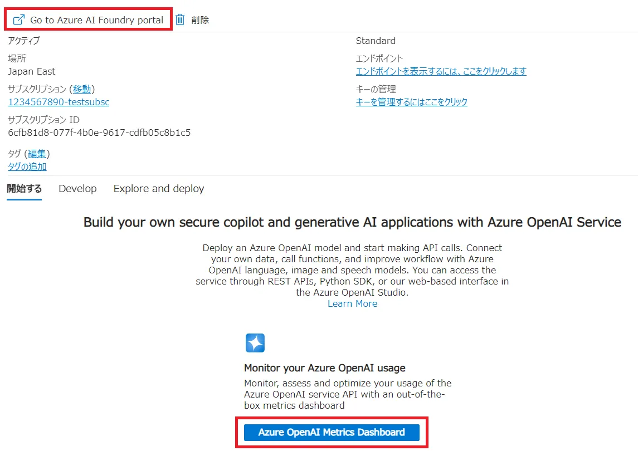Show endpoints via the エンドポイントを表示する link

[441, 71]
